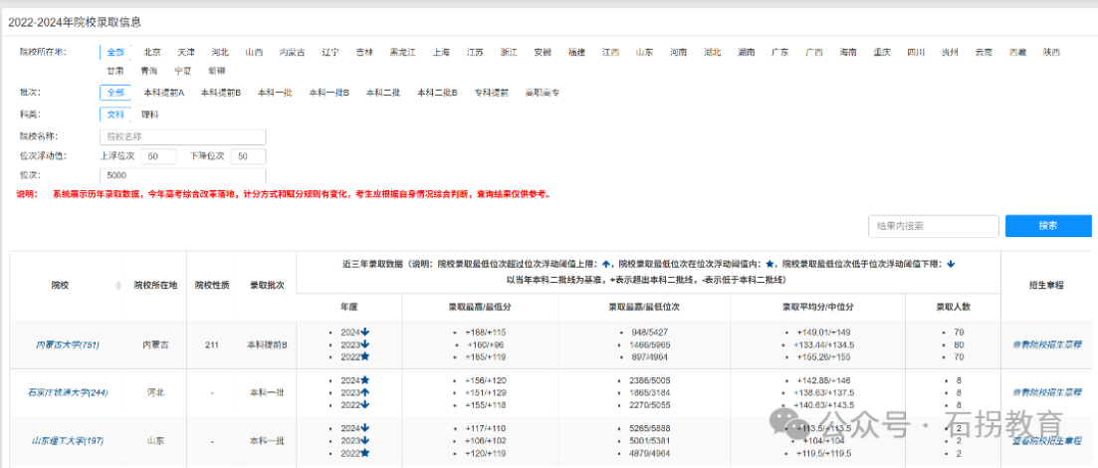This screenshot has height=468, width=1098.
Task: Focus the 院校名称 input field
Action: tap(183, 136)
